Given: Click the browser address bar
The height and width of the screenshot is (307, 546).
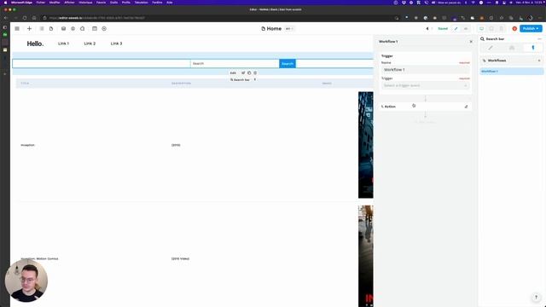Looking at the screenshot, I should pos(219,18).
